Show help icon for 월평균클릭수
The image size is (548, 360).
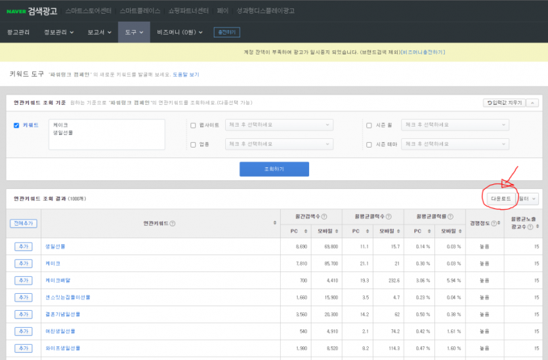point(389,216)
